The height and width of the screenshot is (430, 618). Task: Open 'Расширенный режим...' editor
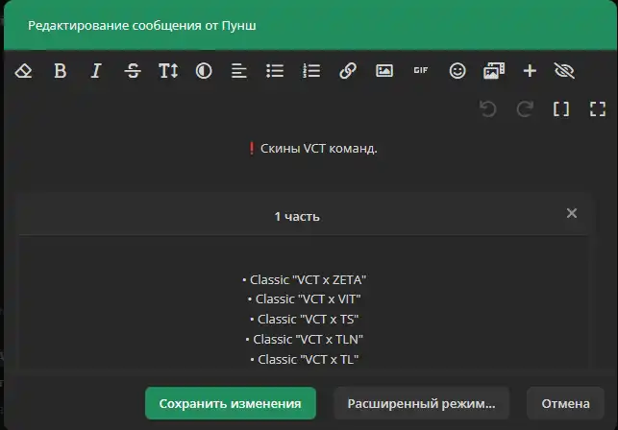[x=421, y=404]
